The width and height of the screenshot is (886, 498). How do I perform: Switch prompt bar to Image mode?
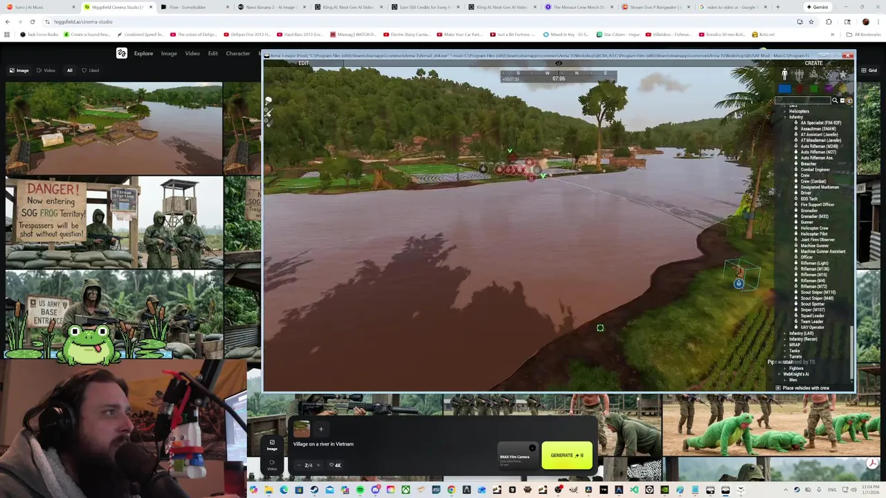[272, 445]
